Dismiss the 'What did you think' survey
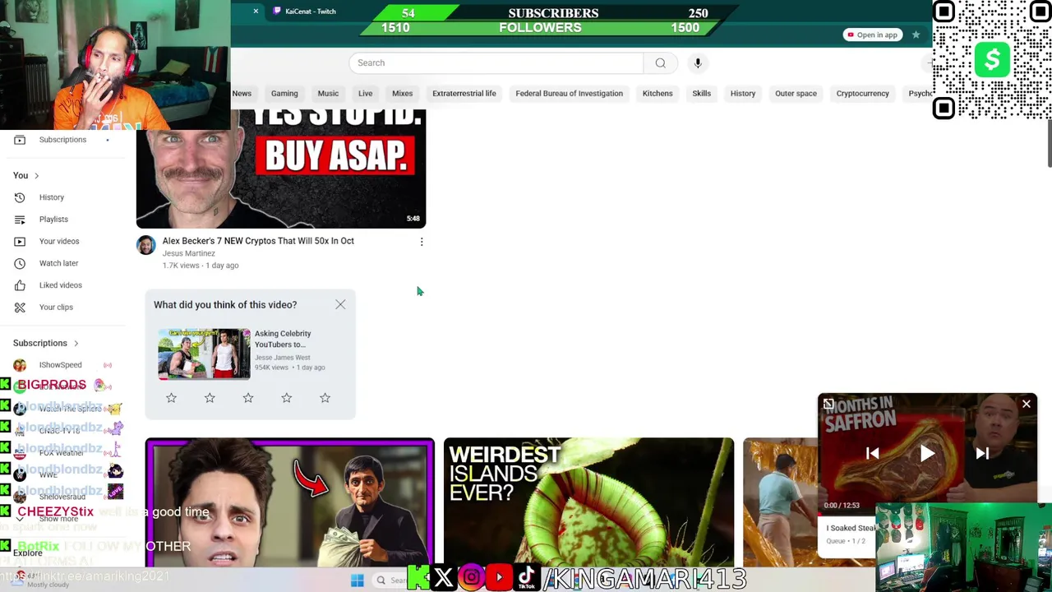 click(340, 304)
